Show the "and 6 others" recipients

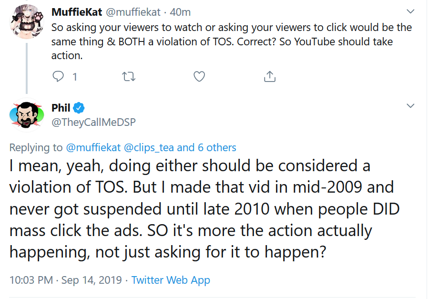(206, 147)
